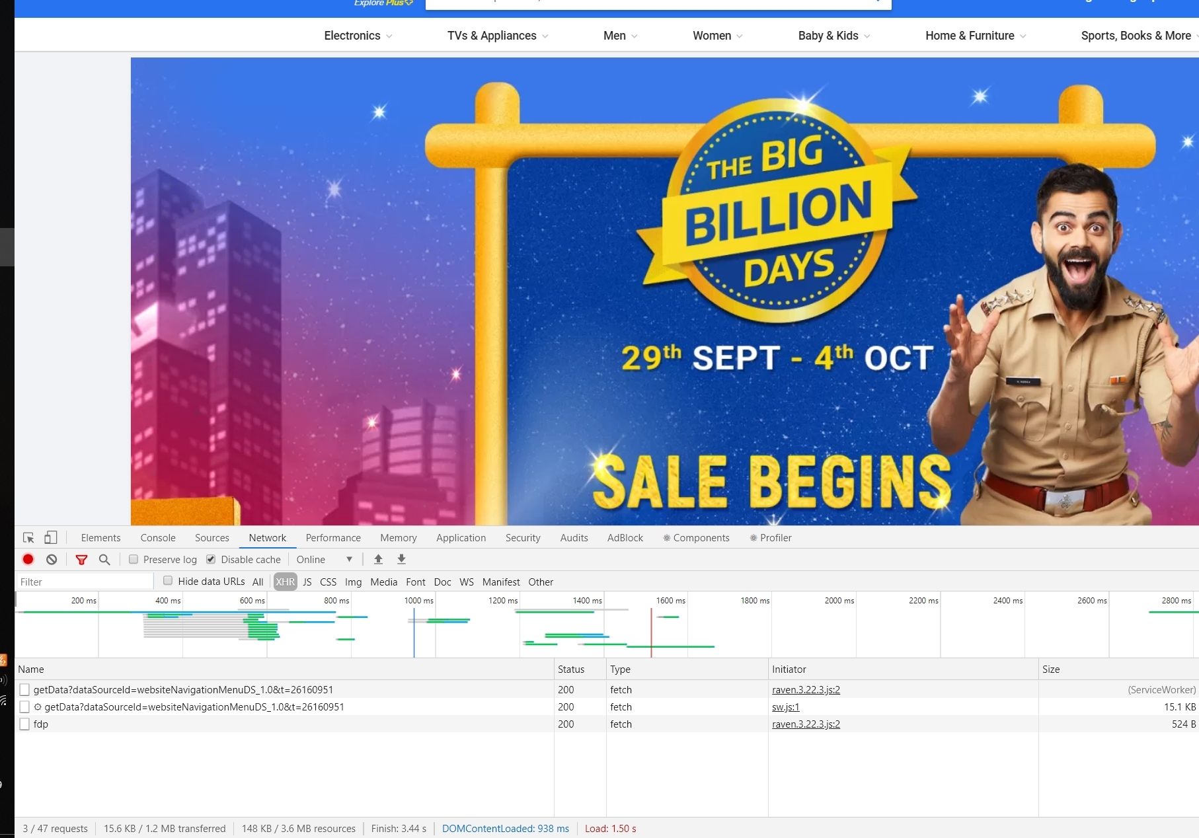
Task: Filter requests by Img type
Action: (x=354, y=582)
